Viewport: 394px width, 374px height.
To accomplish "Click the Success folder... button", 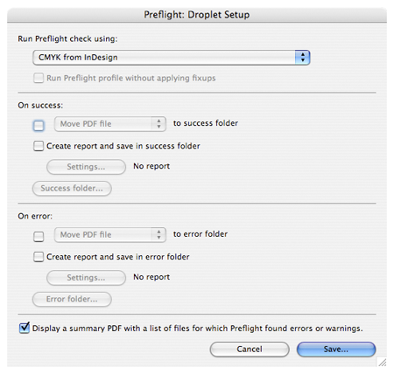I will (x=72, y=188).
